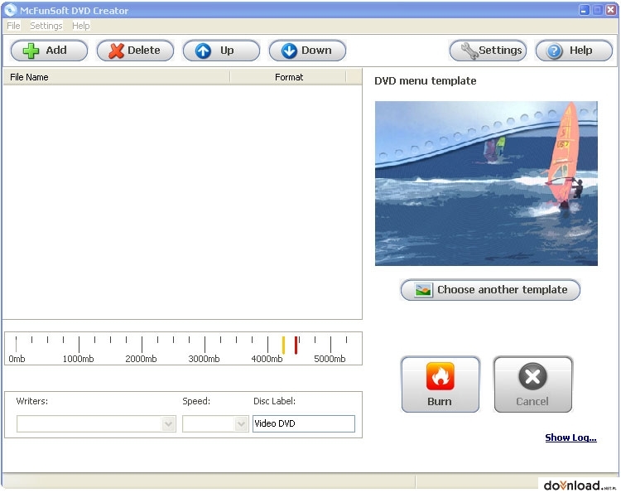This screenshot has width=621, height=493.
Task: Minimize the McFunSoft DVD Creator window
Action: (x=585, y=10)
